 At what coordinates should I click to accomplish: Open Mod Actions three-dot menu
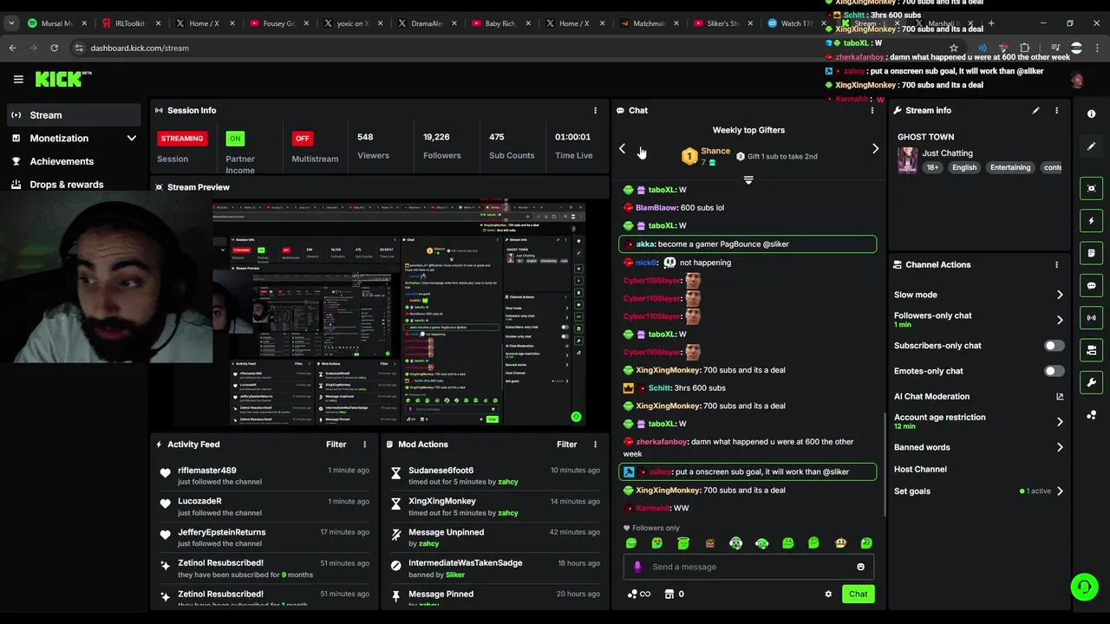(595, 444)
